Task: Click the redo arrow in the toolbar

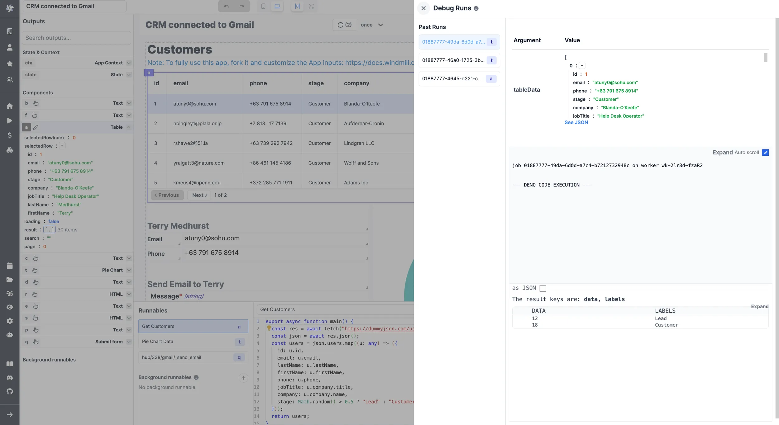Action: (242, 6)
